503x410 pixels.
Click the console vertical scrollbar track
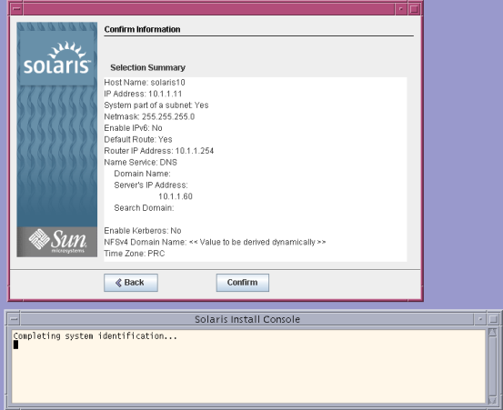point(492,366)
